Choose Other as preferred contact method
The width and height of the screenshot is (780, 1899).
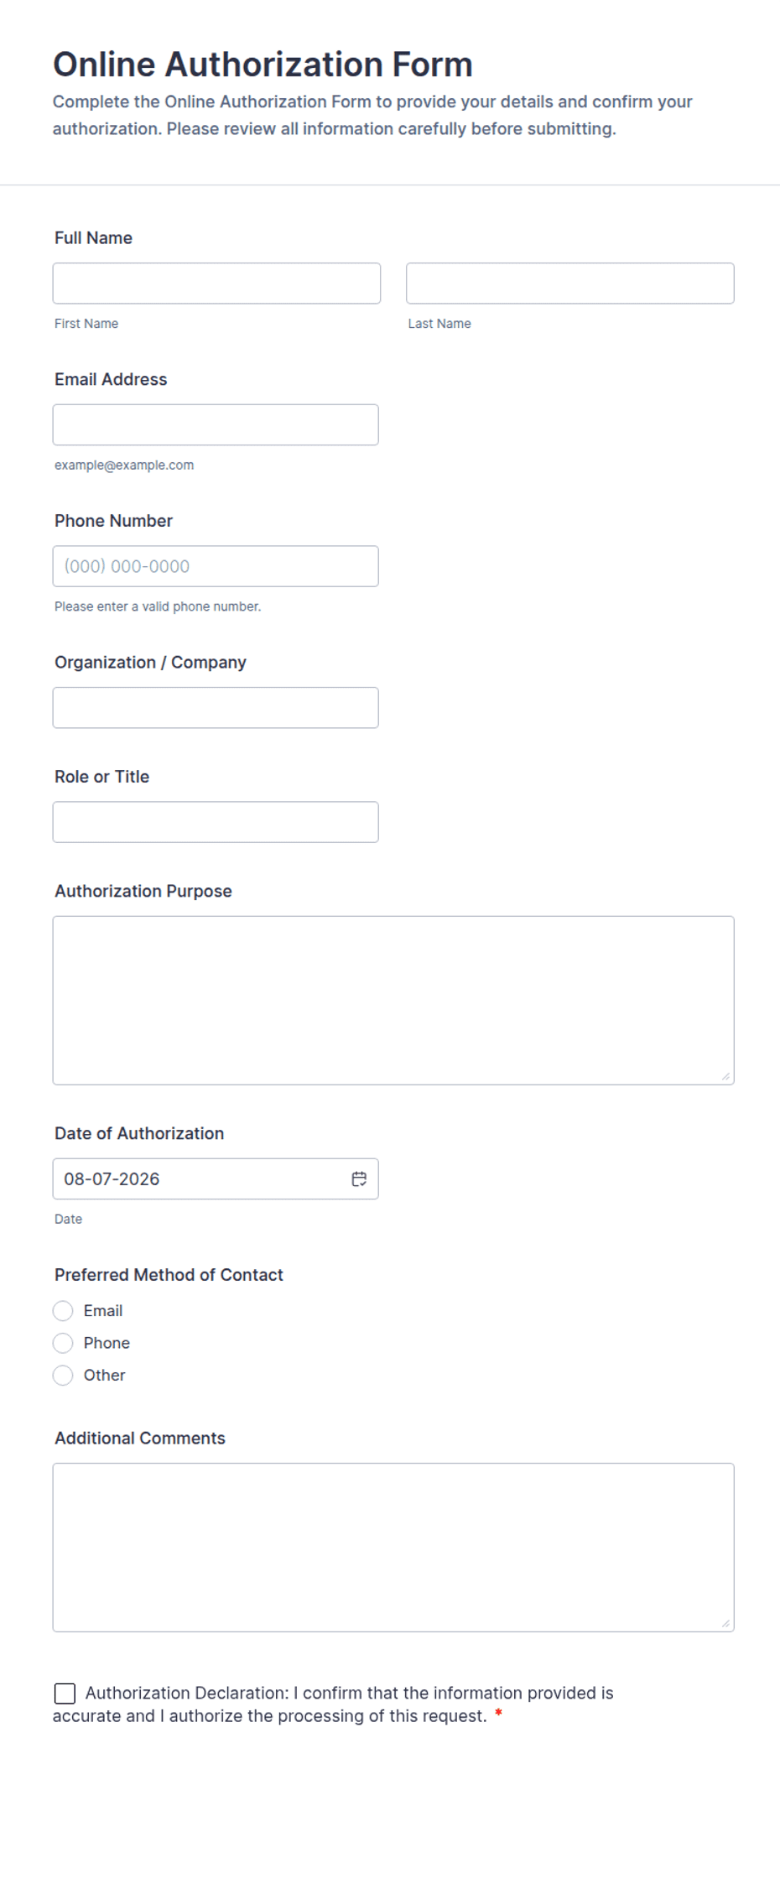[63, 1375]
